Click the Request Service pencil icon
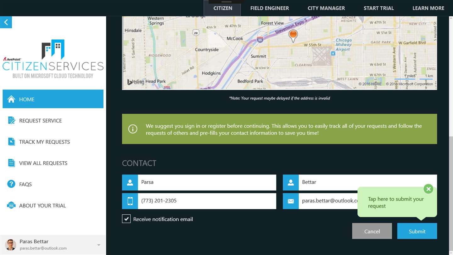 [11, 121]
